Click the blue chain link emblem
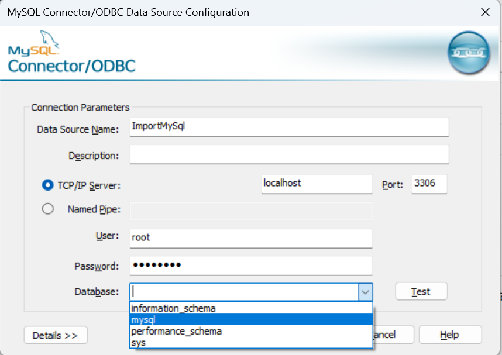Image resolution: width=502 pixels, height=355 pixels. point(469,53)
